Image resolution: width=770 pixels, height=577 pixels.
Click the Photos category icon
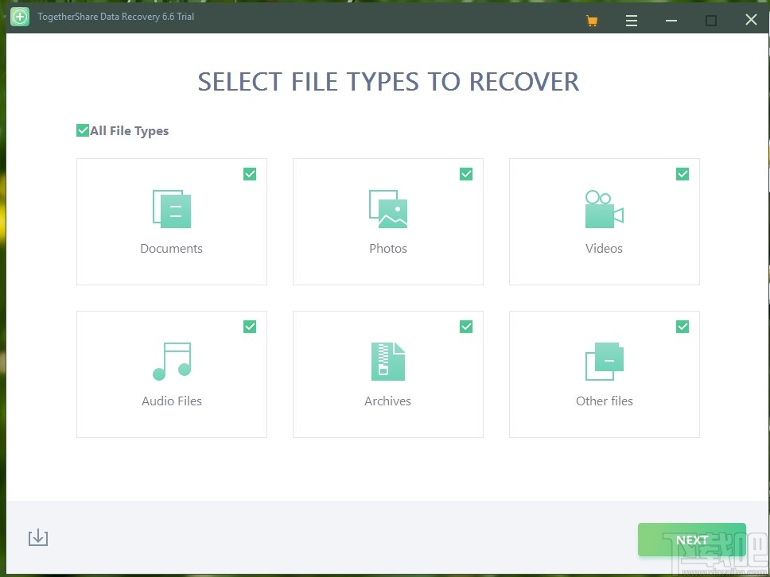pos(387,208)
